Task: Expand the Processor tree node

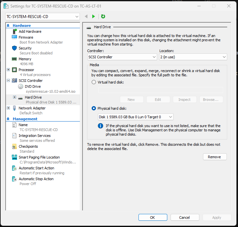Action: (x=9, y=70)
